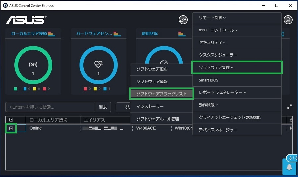
Task: Toggle the select-all checkbox in the table header
Action: (11, 120)
